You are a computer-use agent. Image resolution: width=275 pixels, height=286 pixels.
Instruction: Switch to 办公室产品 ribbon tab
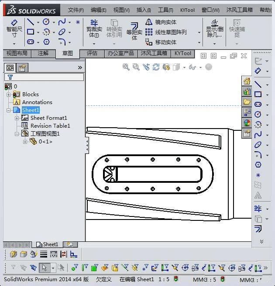[x=121, y=53]
